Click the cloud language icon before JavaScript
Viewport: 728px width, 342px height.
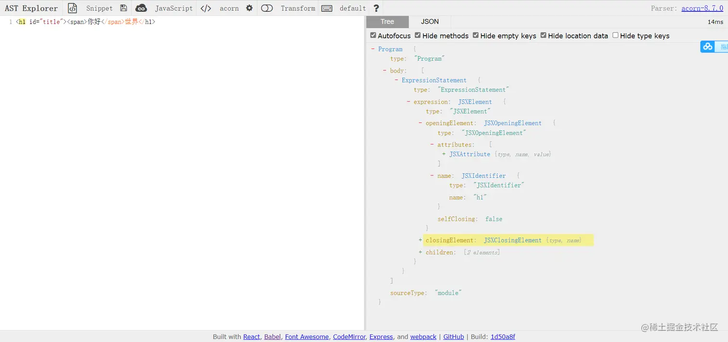(141, 8)
